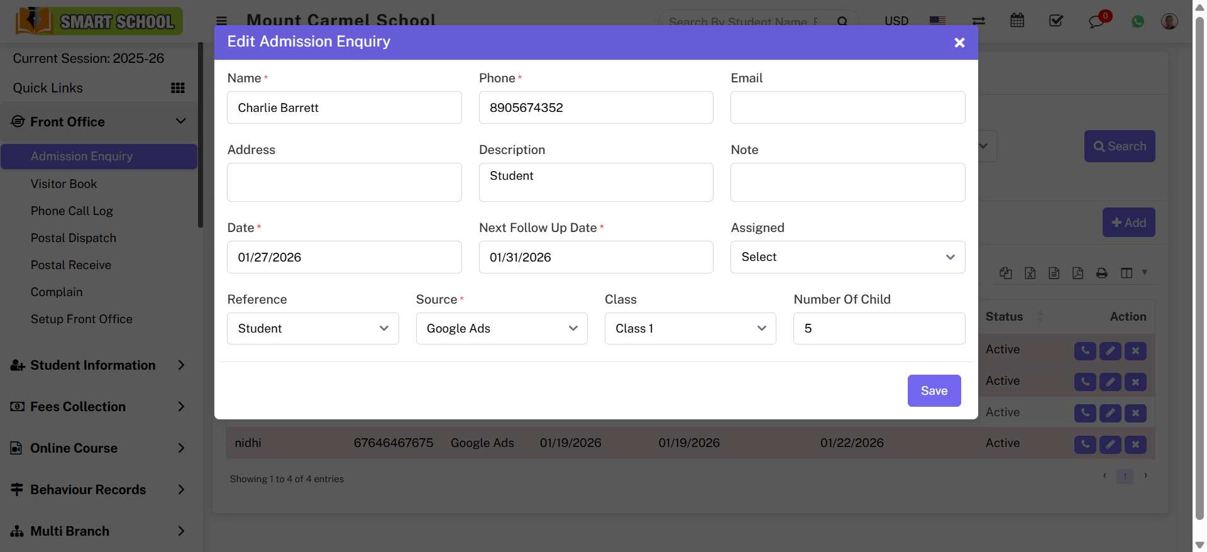Viewport: 1207px width, 552px height.
Task: Open the Reference dropdown showing Student
Action: (312, 329)
